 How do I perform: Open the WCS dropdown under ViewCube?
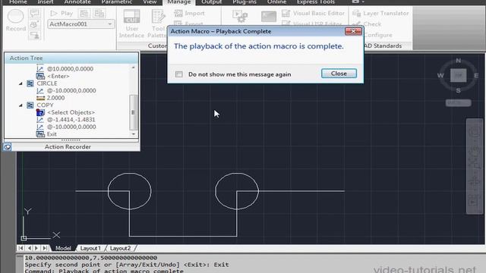tap(459, 103)
